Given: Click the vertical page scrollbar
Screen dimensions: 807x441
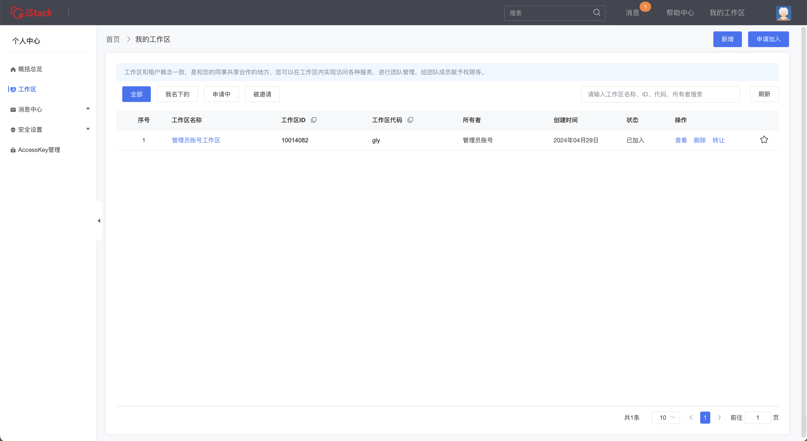Looking at the screenshot, I should click(x=804, y=232).
